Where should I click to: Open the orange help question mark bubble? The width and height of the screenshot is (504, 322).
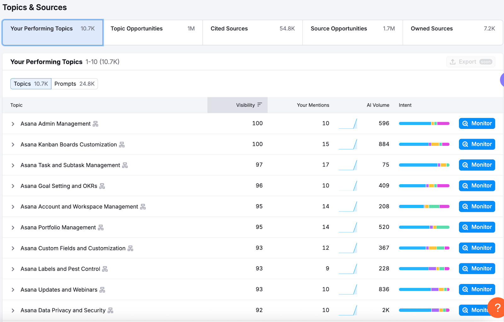click(x=497, y=308)
